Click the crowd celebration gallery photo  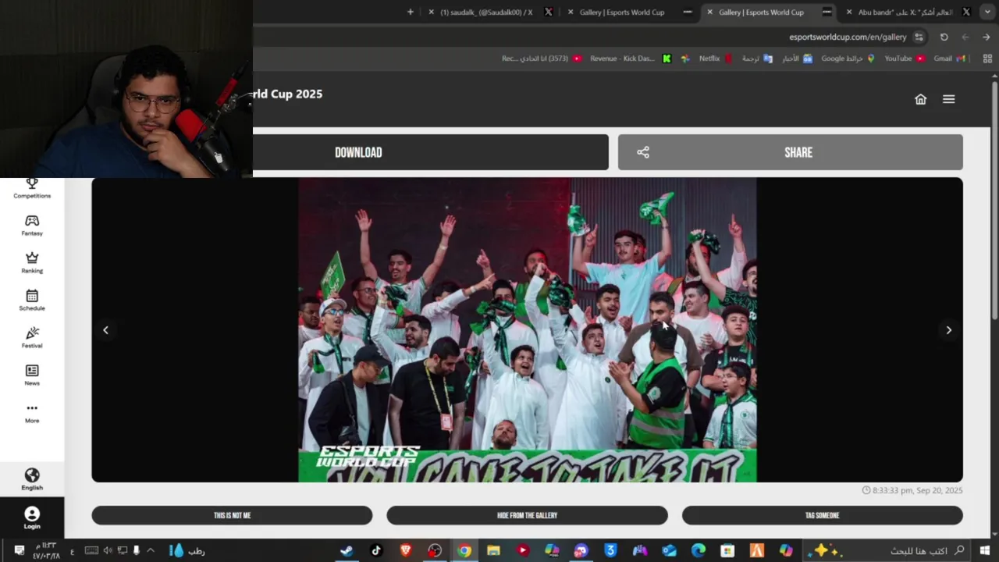click(x=528, y=329)
